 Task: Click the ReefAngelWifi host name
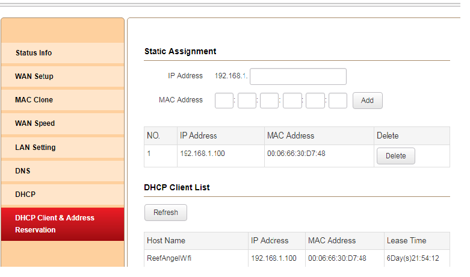coord(169,258)
